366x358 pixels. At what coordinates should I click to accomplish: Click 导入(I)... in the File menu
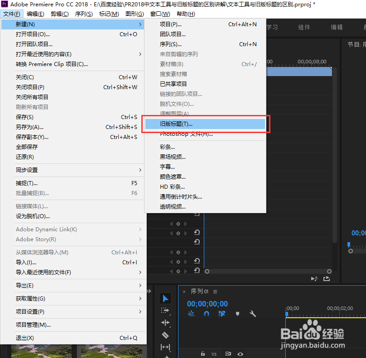(x=72, y=263)
